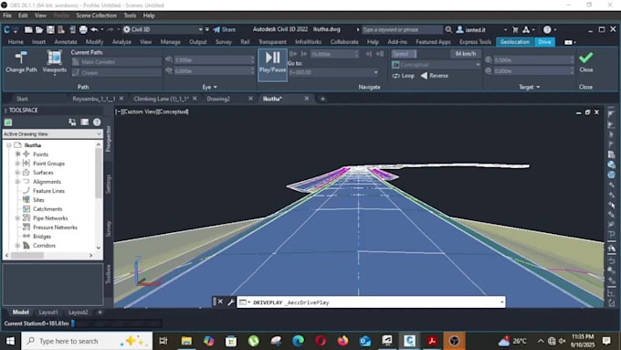Click the green checkmark Close drive button

click(585, 58)
